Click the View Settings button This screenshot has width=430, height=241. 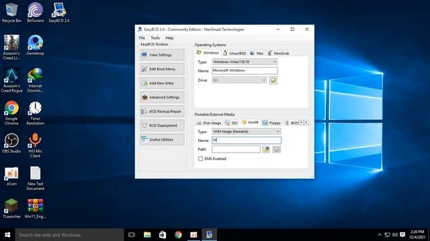pos(162,55)
